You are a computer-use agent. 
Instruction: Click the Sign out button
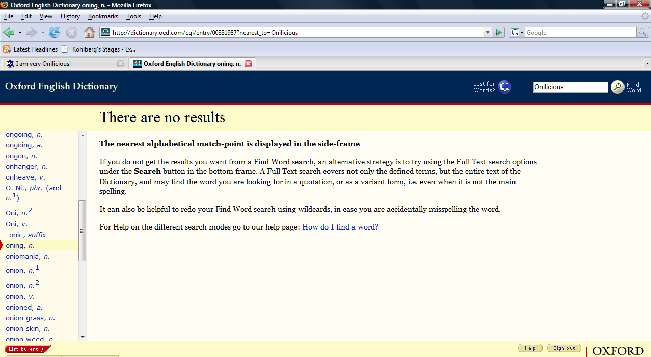pyautogui.click(x=564, y=348)
